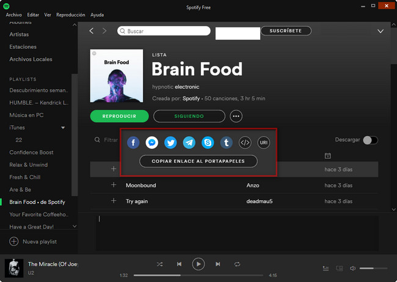Share playlist via Facebook icon
Image resolution: width=397 pixels, height=282 pixels.
(133, 142)
